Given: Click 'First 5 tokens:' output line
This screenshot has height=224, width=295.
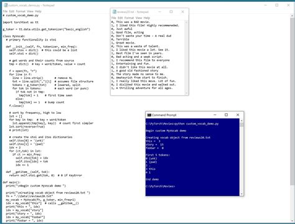Looking at the screenshot, I should coord(158,155).
